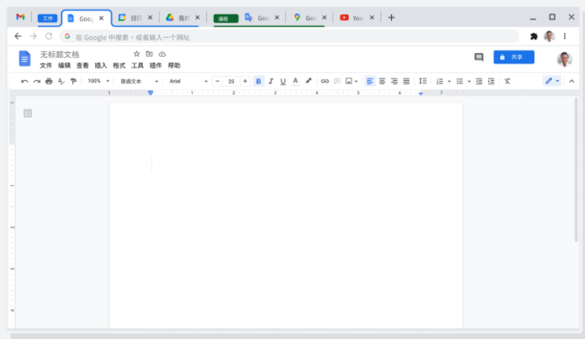585x339 pixels.
Task: Toggle bold formatting
Action: pyautogui.click(x=258, y=81)
